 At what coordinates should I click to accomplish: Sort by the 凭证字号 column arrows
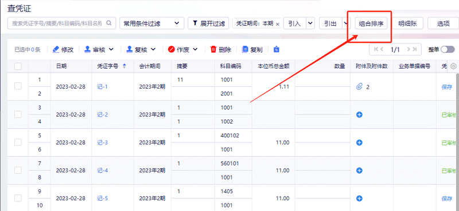(124, 66)
